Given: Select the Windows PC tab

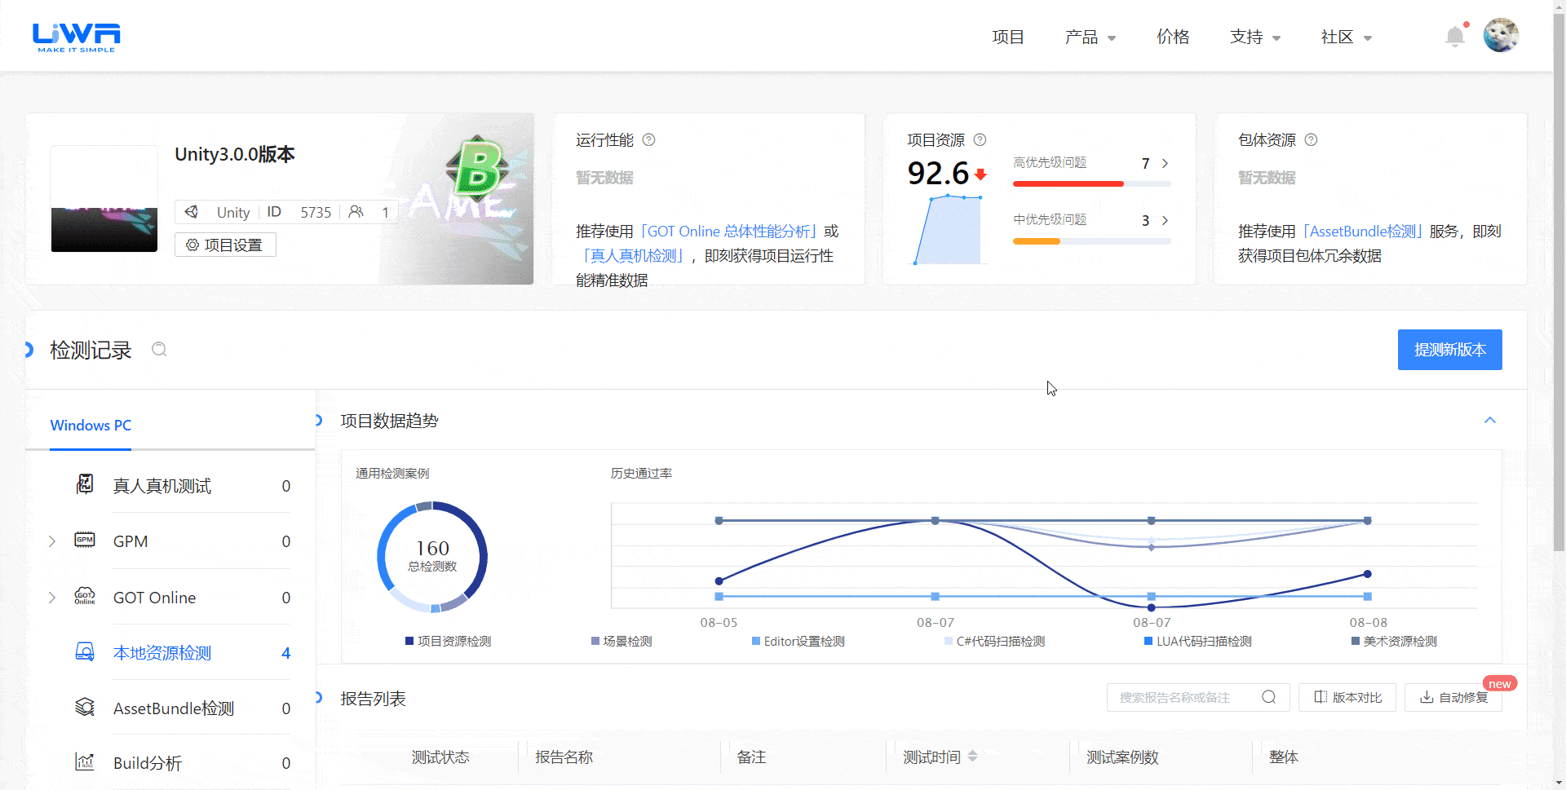Looking at the screenshot, I should [91, 425].
